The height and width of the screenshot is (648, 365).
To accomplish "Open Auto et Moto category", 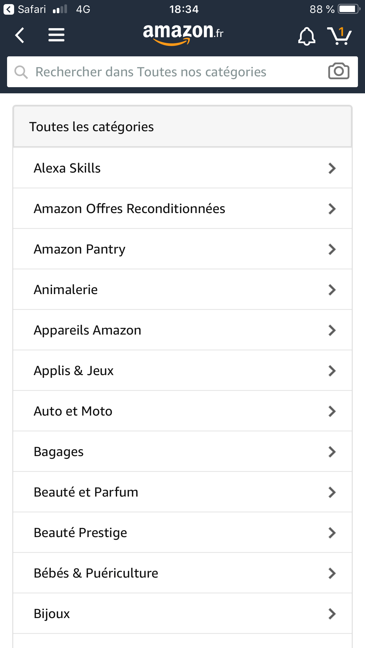I will pyautogui.click(x=73, y=411).
